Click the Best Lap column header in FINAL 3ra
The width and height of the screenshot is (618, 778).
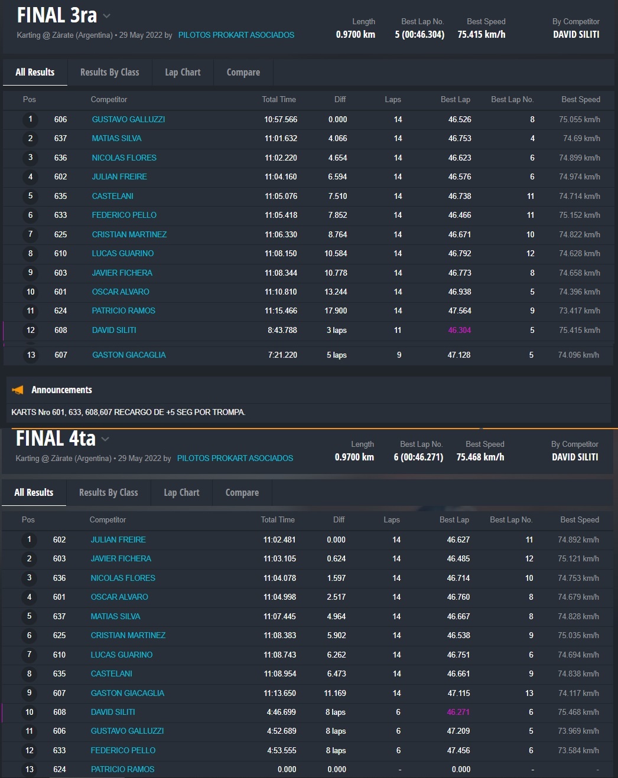[455, 99]
